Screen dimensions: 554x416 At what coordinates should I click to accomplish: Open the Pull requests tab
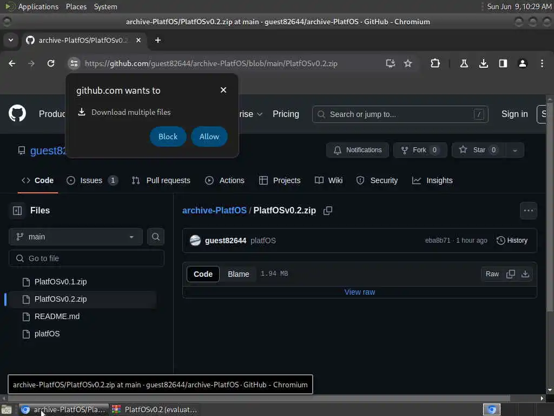pyautogui.click(x=161, y=180)
